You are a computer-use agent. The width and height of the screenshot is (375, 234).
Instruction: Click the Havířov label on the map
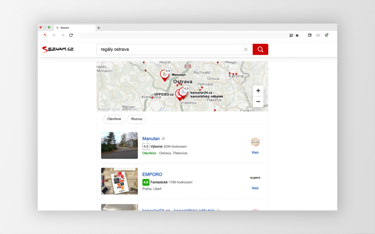(214, 100)
